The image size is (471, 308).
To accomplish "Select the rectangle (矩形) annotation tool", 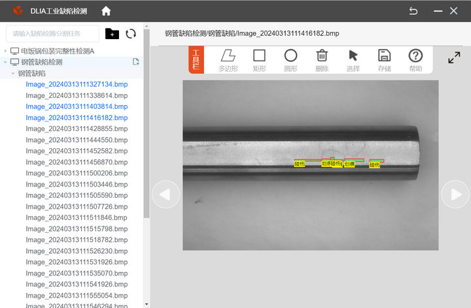I will (259, 60).
